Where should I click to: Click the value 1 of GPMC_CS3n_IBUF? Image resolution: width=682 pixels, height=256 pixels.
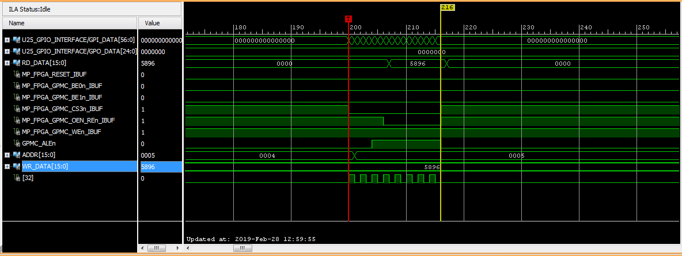(x=143, y=109)
